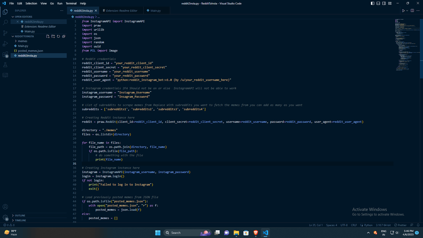This screenshot has width=423, height=238.
Task: Collapse all folders in Explorer
Action: point(63,36)
